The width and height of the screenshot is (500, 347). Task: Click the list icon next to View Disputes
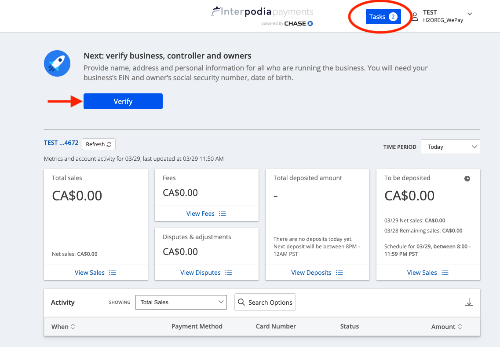point(228,273)
